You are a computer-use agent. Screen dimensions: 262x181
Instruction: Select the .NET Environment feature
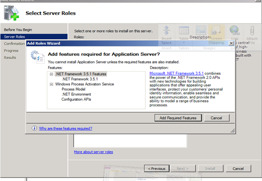[76, 94]
